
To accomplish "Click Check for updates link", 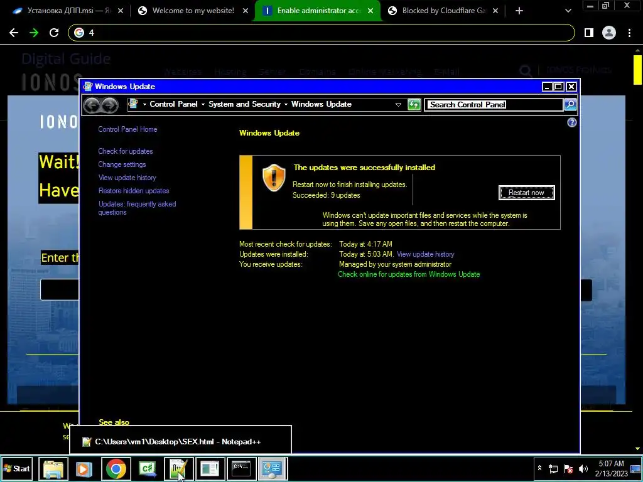I will coord(126,151).
